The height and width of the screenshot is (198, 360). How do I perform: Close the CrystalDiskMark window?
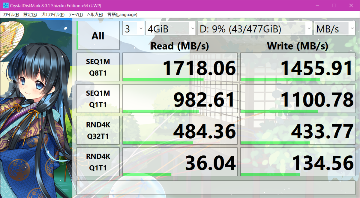tap(350, 5)
